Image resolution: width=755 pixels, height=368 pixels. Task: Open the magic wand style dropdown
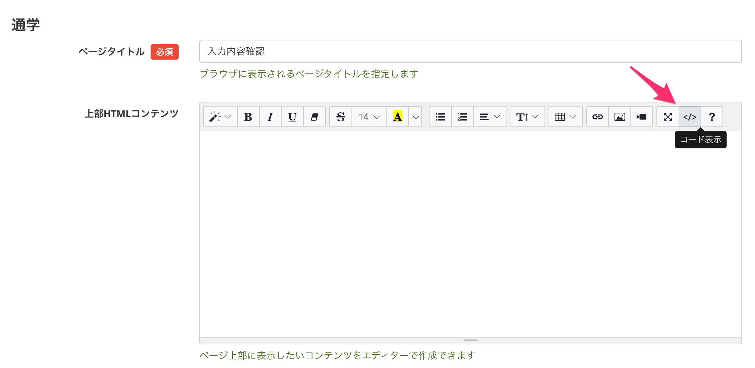220,117
